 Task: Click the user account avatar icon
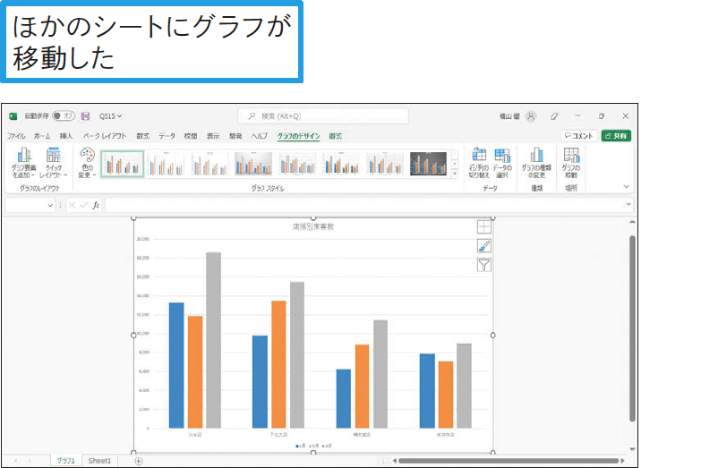[531, 116]
